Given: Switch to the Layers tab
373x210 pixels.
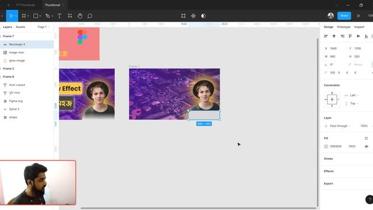Looking at the screenshot, I should click(x=8, y=27).
